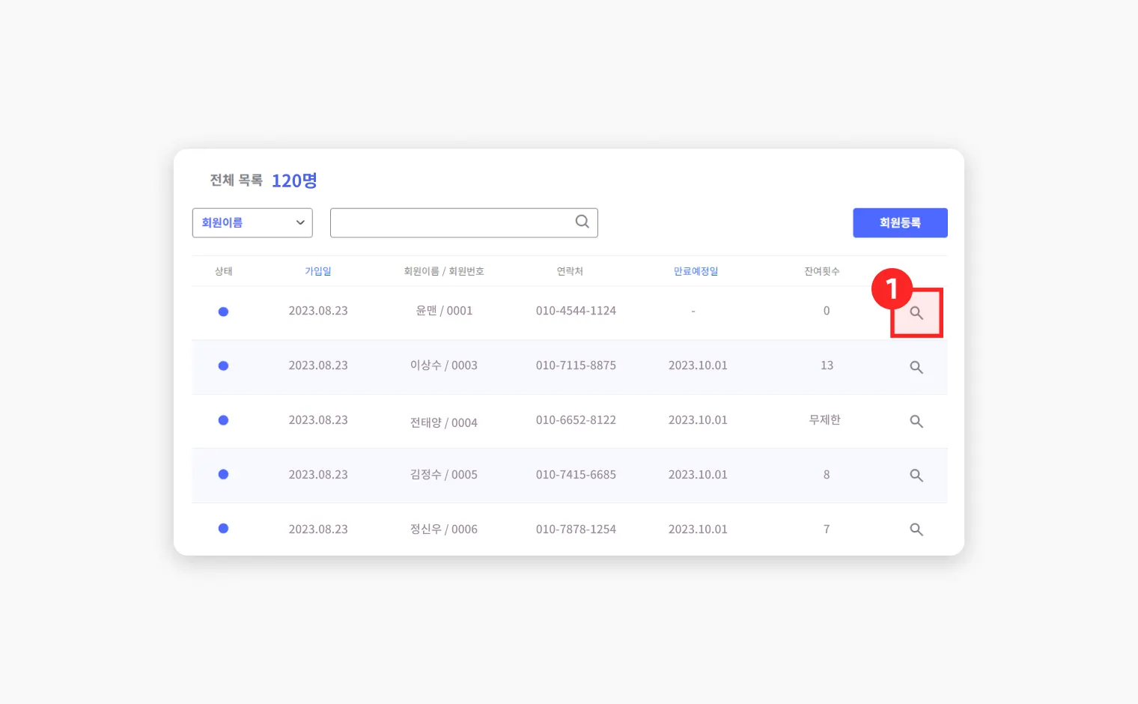Click phone number 010-6652-8122
1138x704 pixels.
(576, 420)
